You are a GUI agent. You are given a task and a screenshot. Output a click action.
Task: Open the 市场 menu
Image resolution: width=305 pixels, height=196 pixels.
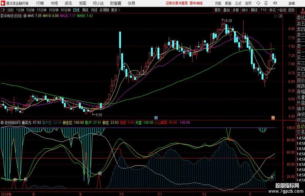pos(54,3)
